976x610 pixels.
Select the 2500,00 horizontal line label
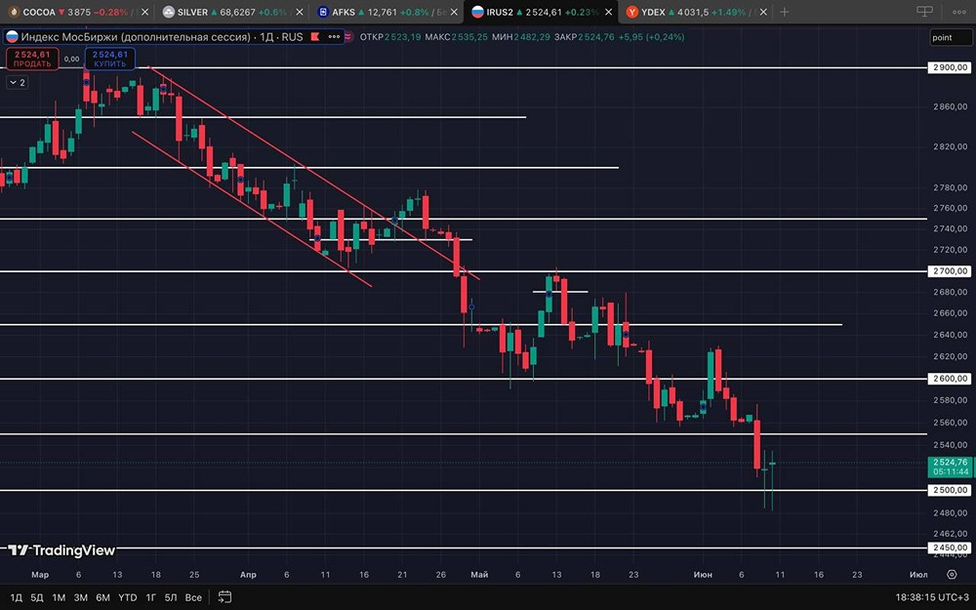pyautogui.click(x=950, y=490)
